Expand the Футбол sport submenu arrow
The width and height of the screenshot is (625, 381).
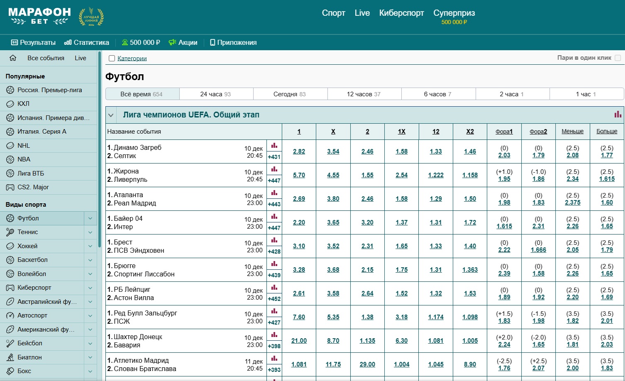(x=90, y=218)
